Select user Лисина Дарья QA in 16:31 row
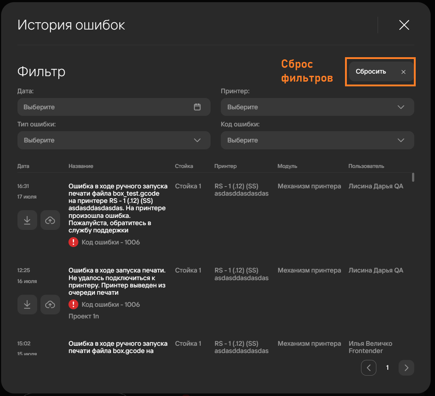The image size is (435, 396). click(376, 186)
